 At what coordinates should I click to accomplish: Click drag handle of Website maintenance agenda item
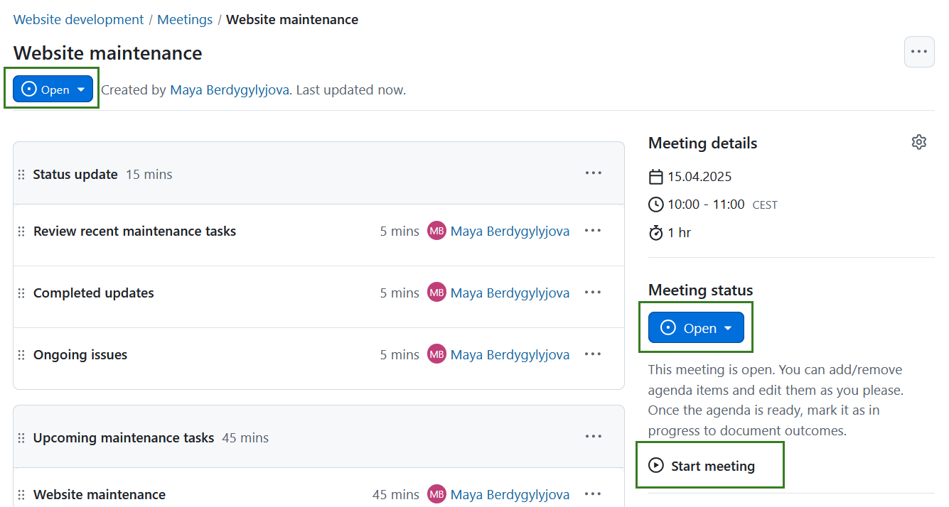coord(21,495)
